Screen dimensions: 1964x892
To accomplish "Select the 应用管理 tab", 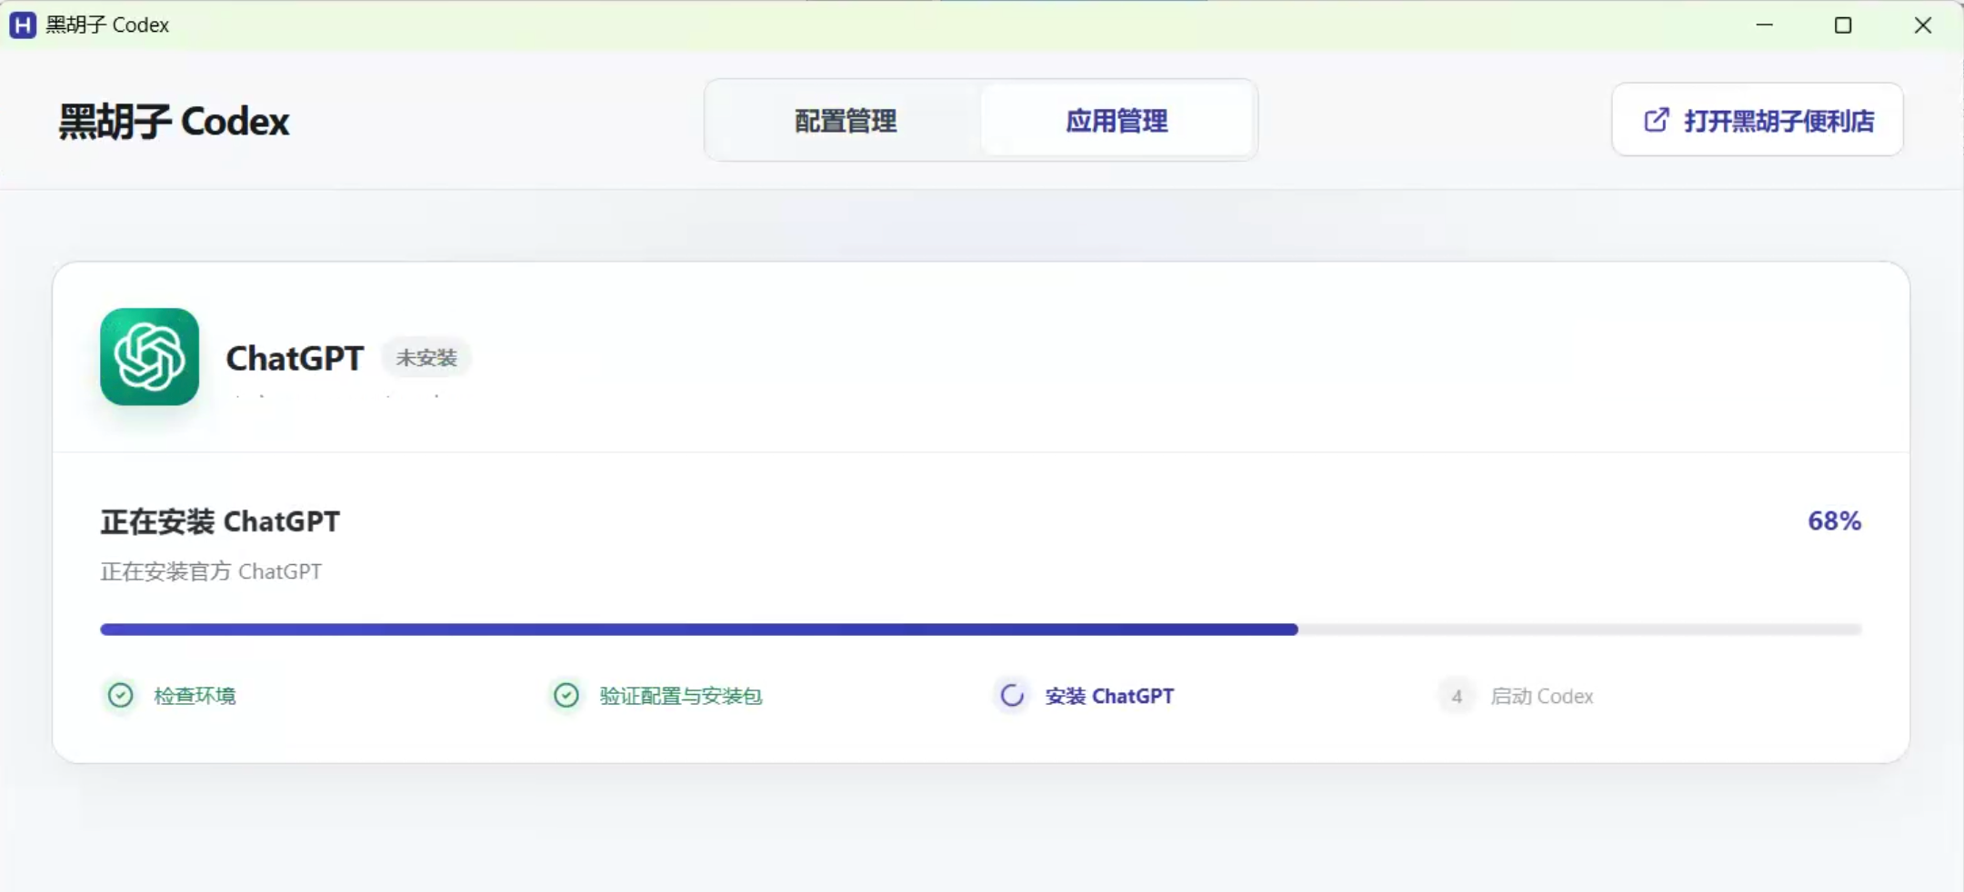I will tap(1117, 121).
